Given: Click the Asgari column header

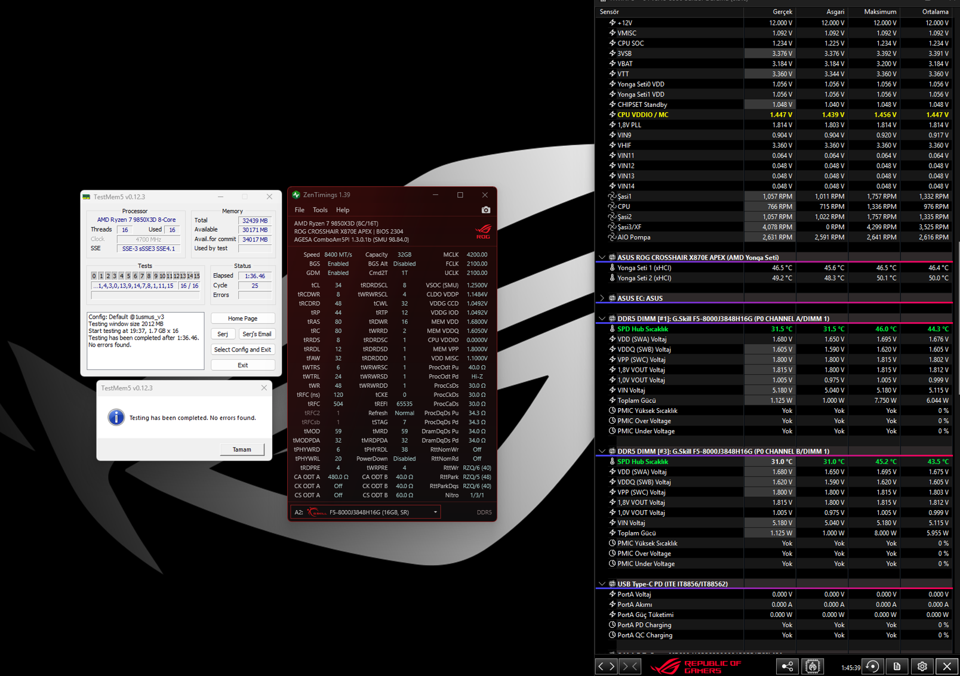Looking at the screenshot, I should pos(821,12).
